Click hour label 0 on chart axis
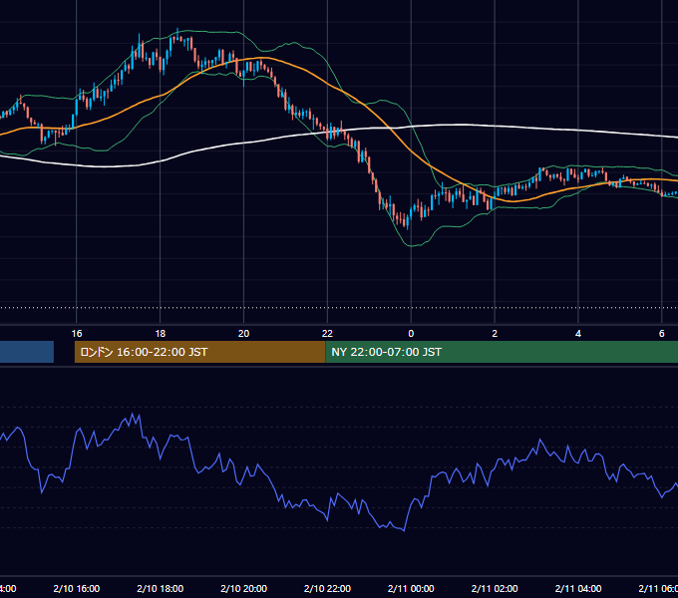This screenshot has height=598, width=678. point(411,334)
